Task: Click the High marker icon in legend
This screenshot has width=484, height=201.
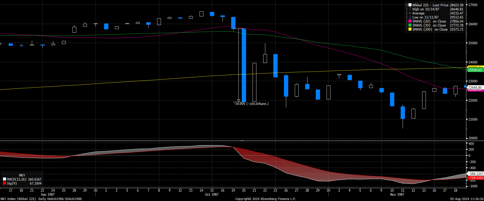Action: pyautogui.click(x=410, y=9)
